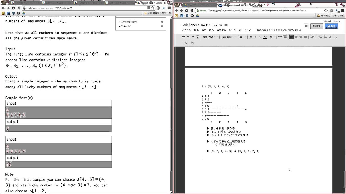The width and height of the screenshot is (346, 194).
Task: Open the ツール menu
Action: (x=232, y=30)
